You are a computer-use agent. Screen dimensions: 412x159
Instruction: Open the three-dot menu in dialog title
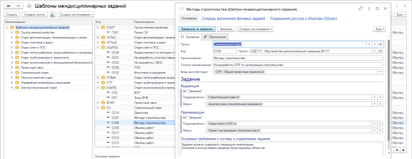tap(369, 8)
